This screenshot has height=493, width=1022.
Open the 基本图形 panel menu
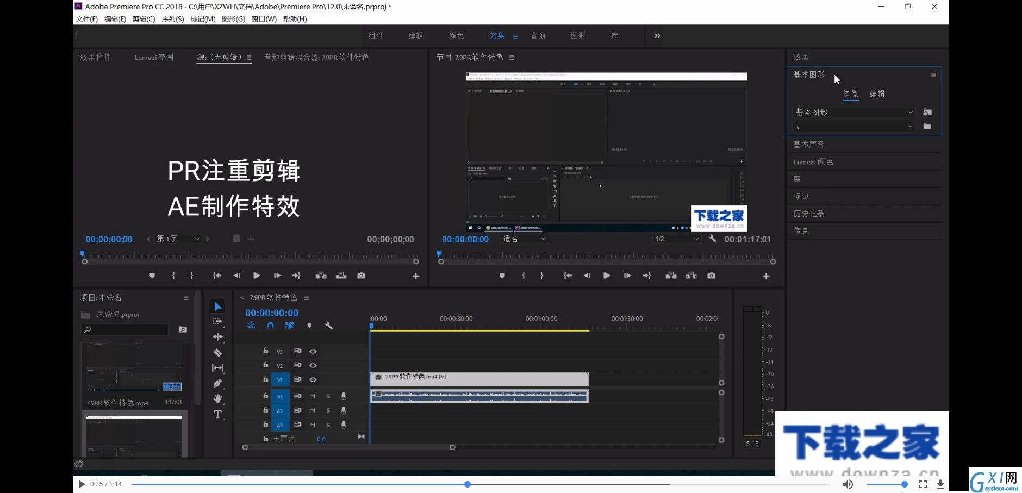click(x=933, y=75)
